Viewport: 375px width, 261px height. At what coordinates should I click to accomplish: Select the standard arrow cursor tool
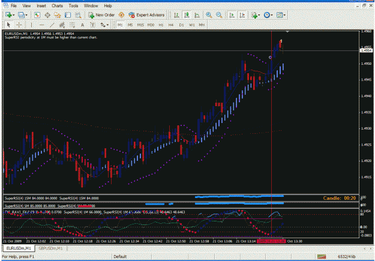click(8, 25)
